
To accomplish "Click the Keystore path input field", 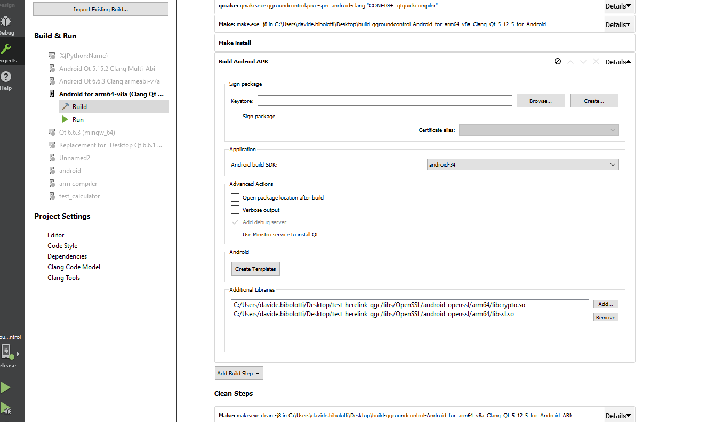I will 384,101.
